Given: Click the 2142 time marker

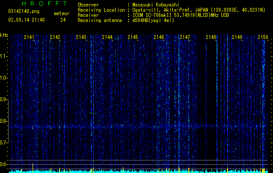Looking at the screenshot, I should pyautogui.click(x=55, y=37).
